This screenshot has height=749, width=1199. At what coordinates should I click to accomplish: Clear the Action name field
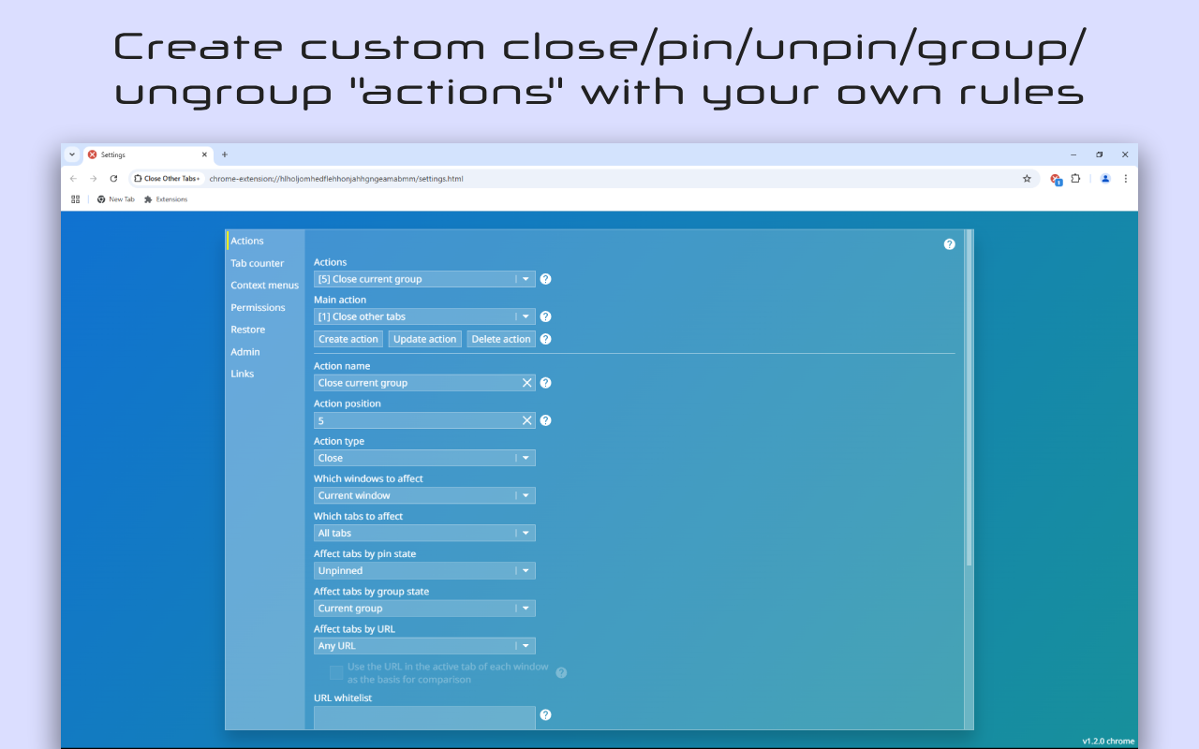pos(526,383)
